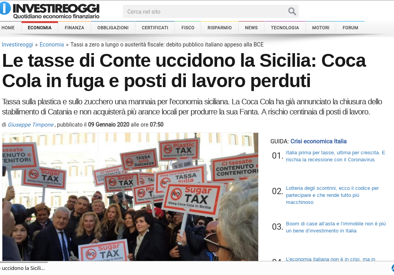394x275 pixels.
Task: Go to the NEWS section
Action: [251, 28]
